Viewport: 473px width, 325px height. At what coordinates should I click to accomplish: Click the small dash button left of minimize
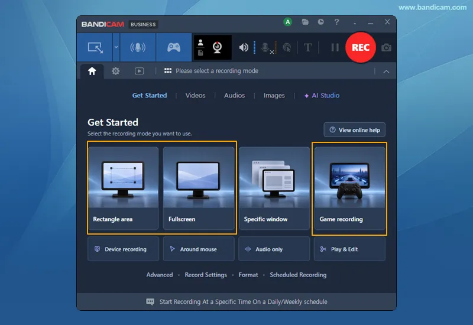click(x=355, y=23)
